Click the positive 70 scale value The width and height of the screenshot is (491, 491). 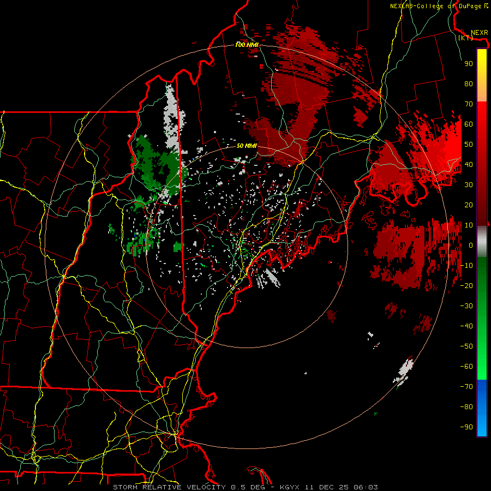tap(469, 104)
